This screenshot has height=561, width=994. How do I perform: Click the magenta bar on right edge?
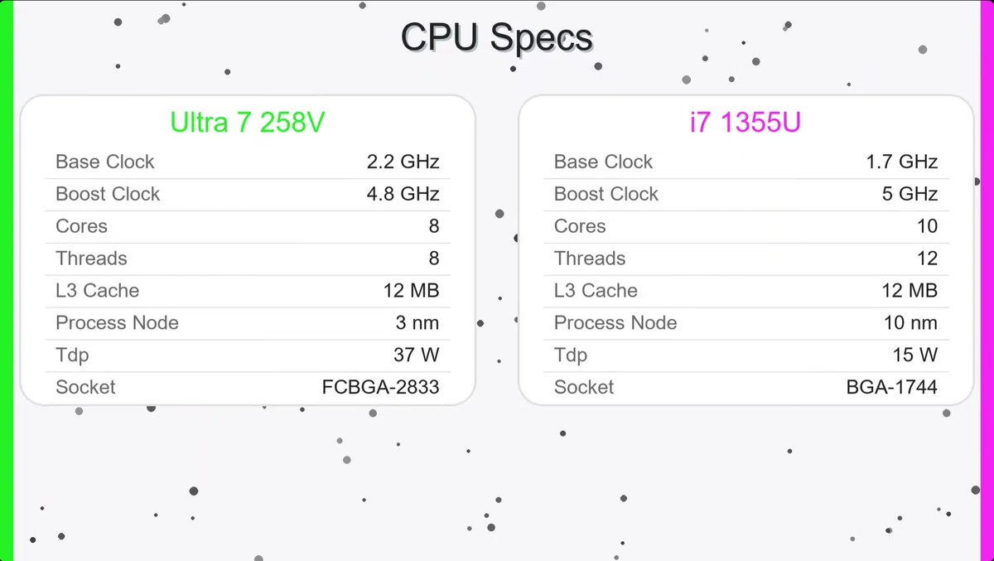987,280
